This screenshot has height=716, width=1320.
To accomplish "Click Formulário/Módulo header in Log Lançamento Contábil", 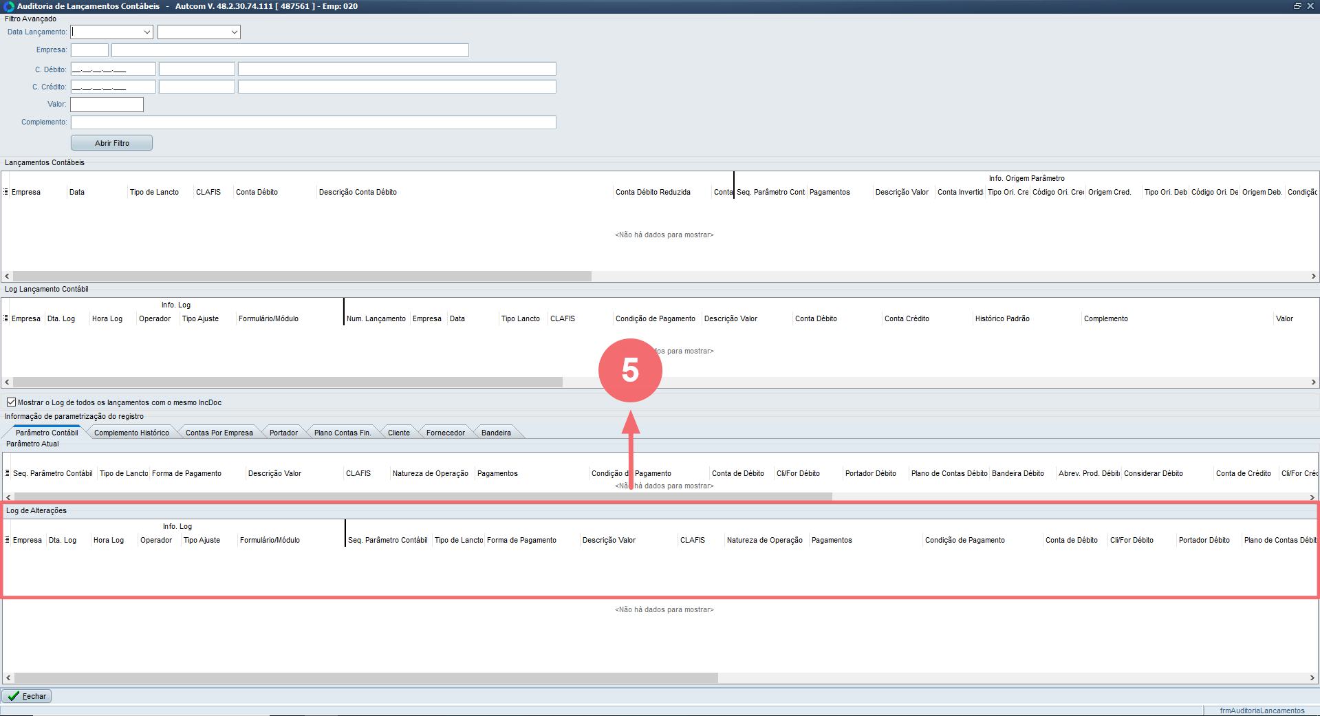I will [x=289, y=318].
